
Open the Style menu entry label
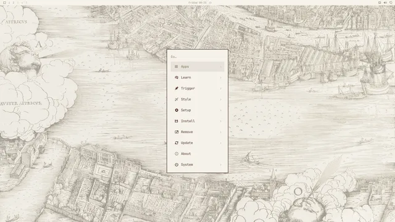click(186, 99)
